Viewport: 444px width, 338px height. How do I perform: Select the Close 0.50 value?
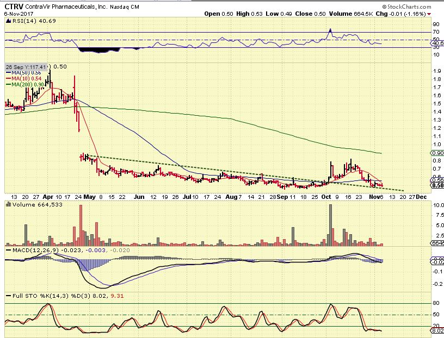pyautogui.click(x=310, y=14)
